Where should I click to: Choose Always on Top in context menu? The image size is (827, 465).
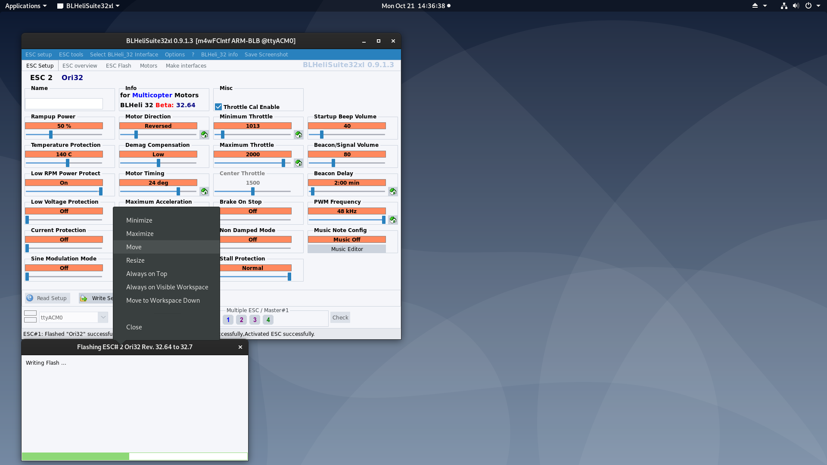(166, 273)
